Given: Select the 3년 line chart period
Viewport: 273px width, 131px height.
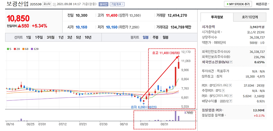Looking at the screenshot, I should coord(70,38).
